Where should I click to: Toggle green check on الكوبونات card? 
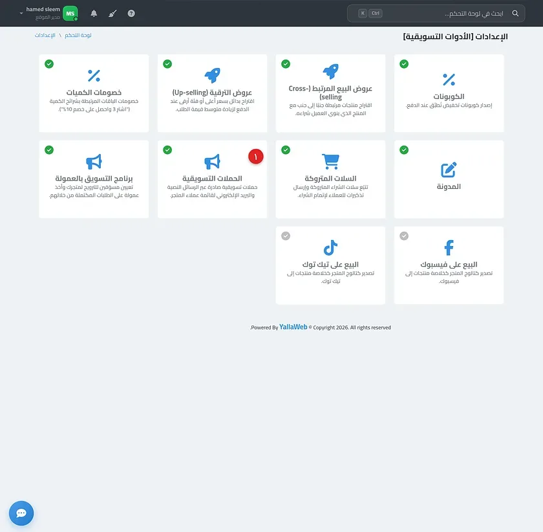[404, 64]
